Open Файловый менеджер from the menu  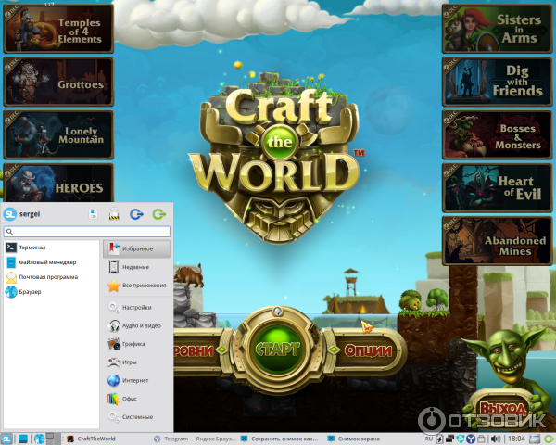tap(45, 262)
